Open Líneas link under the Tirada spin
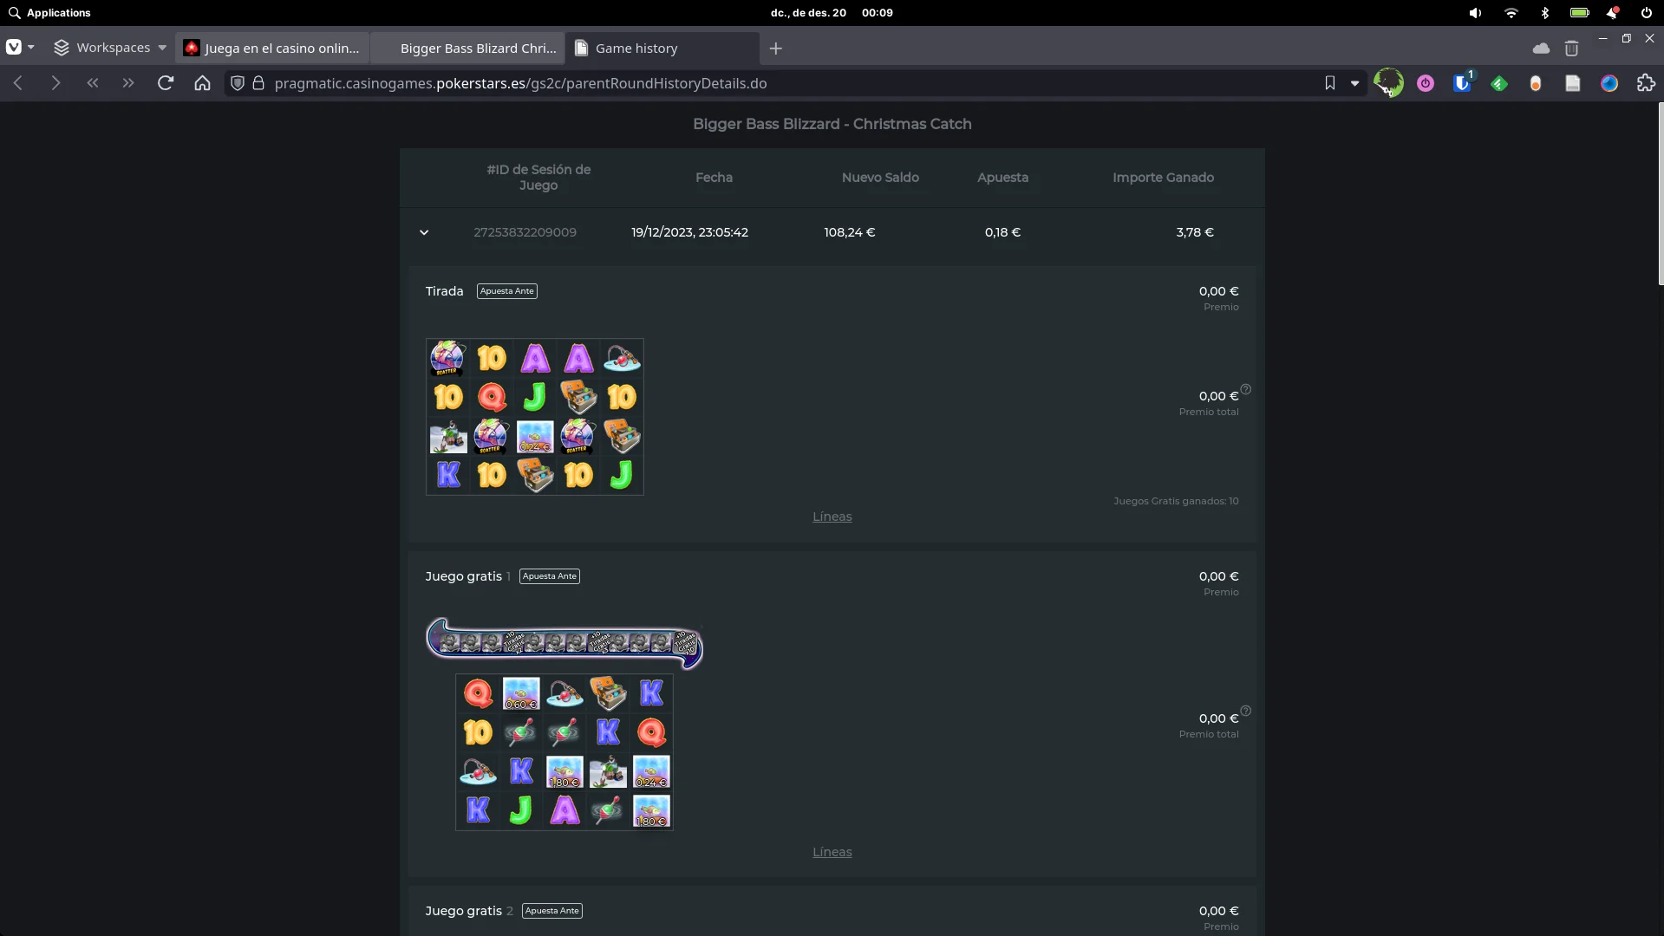The height and width of the screenshot is (936, 1664). [x=832, y=517]
